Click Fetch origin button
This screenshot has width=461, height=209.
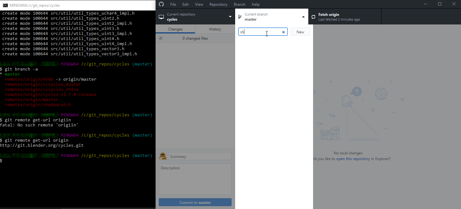[x=345, y=17]
